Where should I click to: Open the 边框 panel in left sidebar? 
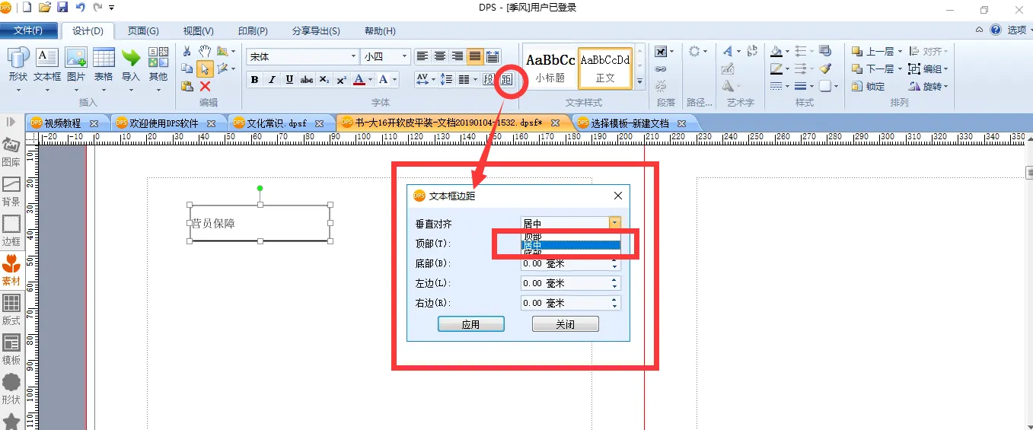tap(11, 231)
